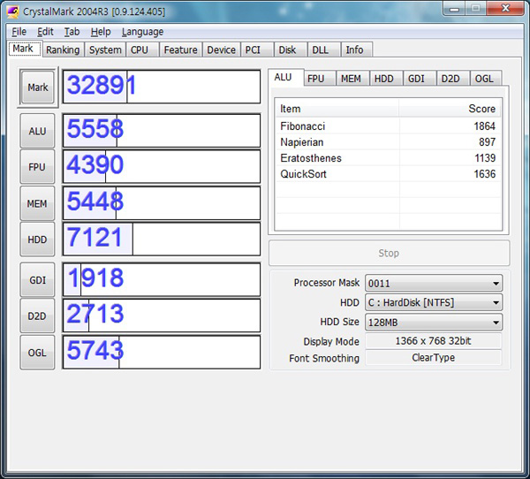Click the Score column header
The height and width of the screenshot is (479, 530).
450,109
